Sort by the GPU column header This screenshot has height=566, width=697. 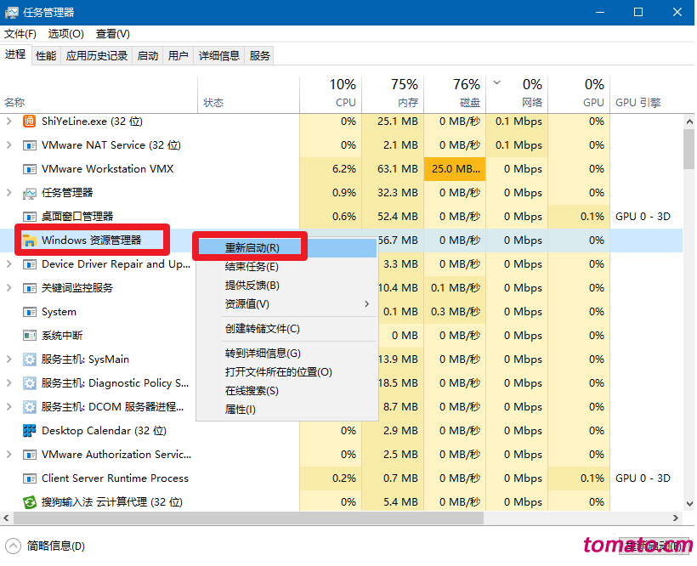tap(579, 94)
